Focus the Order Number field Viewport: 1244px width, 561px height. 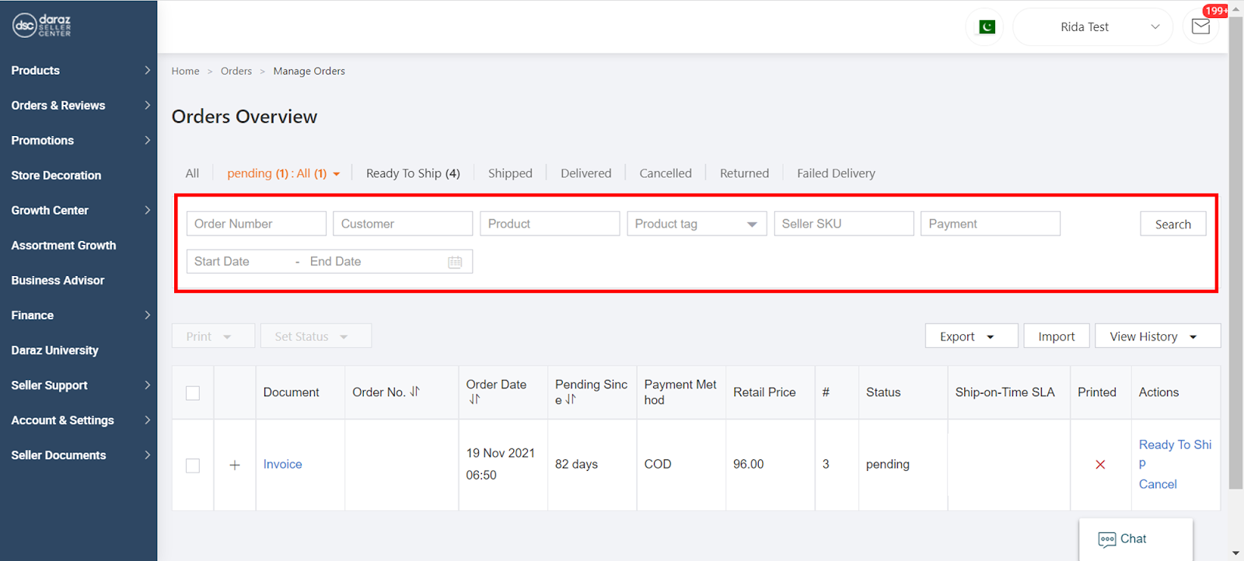[x=257, y=224]
